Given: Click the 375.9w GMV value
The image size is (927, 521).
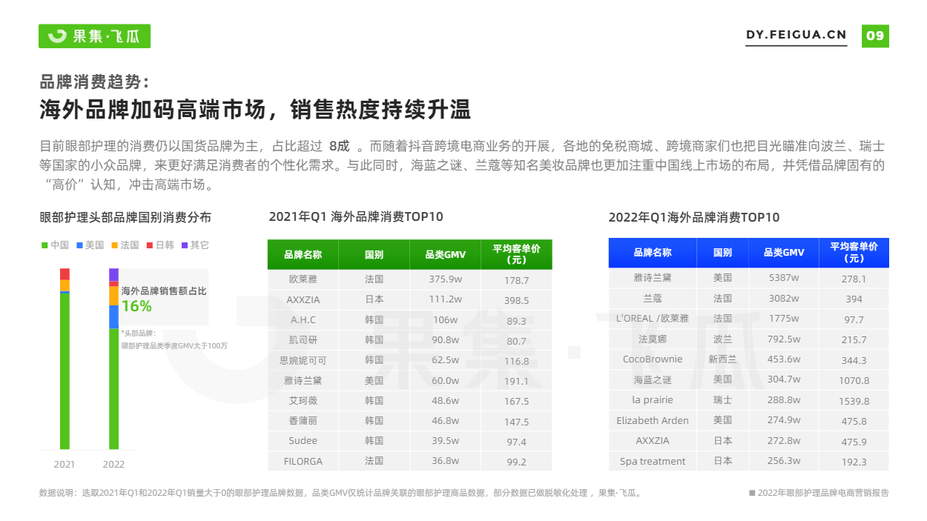Looking at the screenshot, I should 445,280.
